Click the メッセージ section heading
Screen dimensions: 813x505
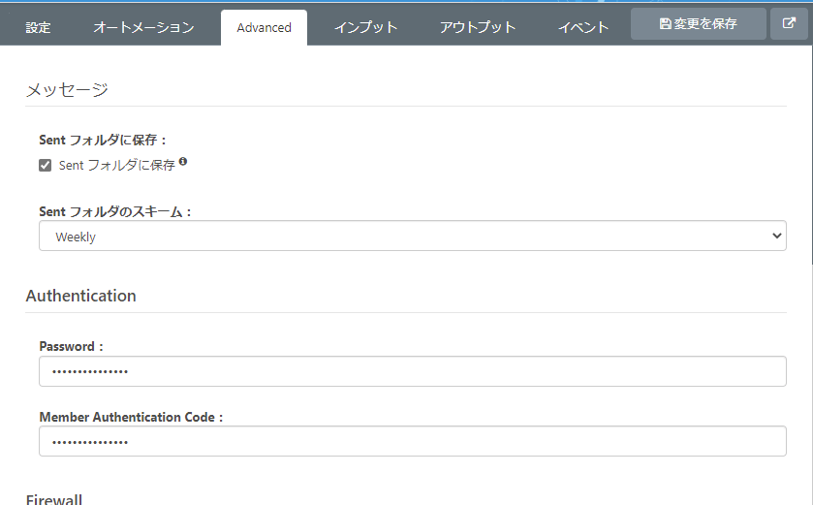click(66, 90)
